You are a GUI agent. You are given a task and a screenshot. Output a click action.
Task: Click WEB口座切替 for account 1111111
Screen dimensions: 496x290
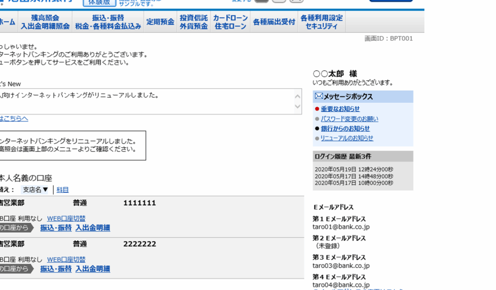click(66, 218)
